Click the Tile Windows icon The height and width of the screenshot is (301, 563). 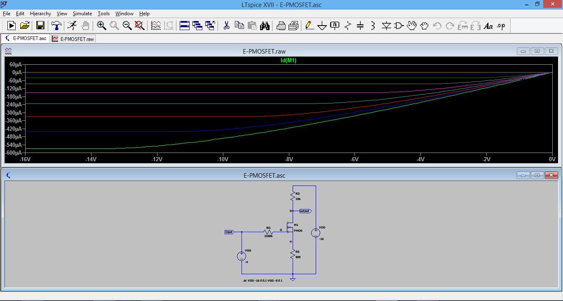coord(185,26)
